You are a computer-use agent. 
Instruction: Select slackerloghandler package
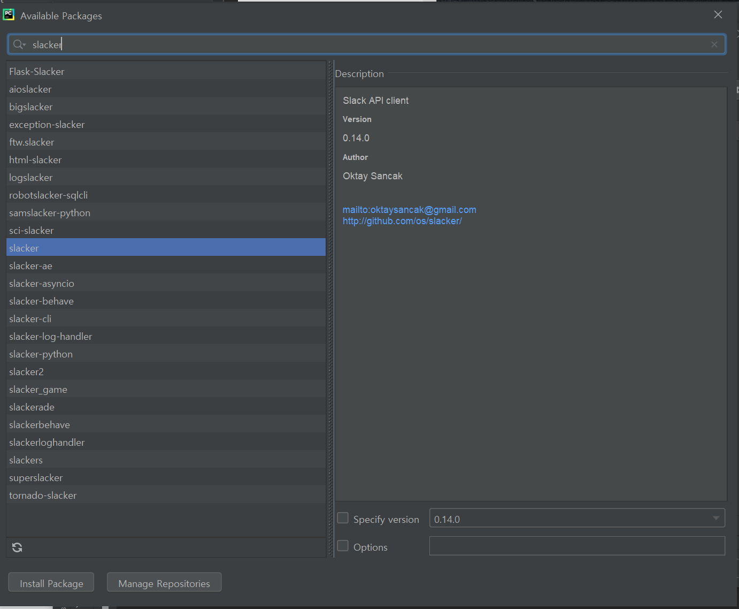(x=166, y=442)
